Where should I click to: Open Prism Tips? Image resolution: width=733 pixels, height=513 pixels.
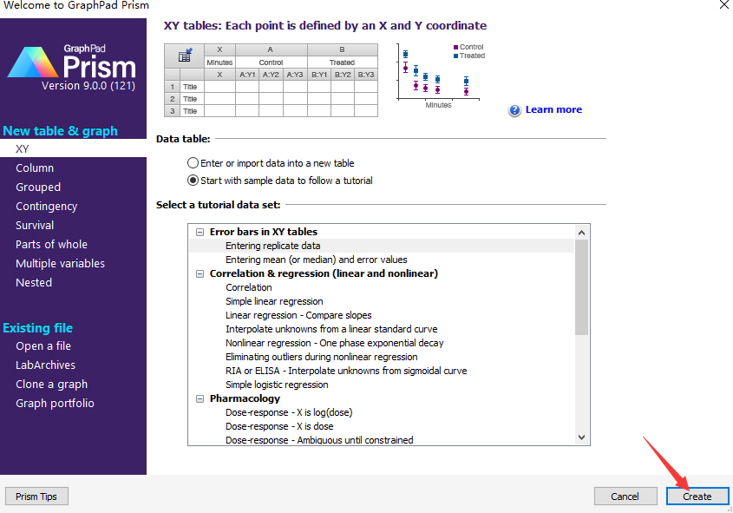[x=36, y=497]
